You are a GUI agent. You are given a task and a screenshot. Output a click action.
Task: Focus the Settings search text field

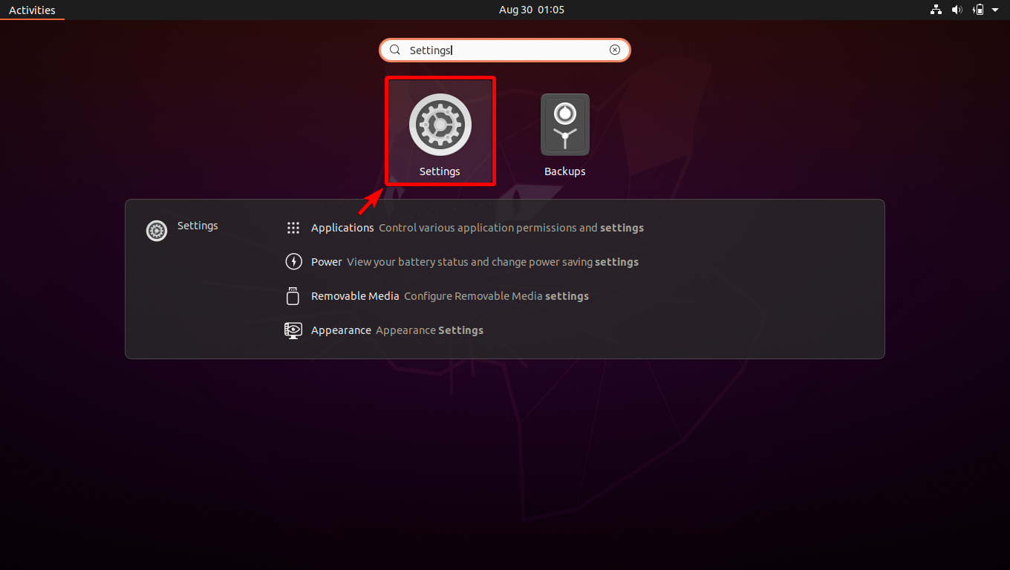click(505, 50)
